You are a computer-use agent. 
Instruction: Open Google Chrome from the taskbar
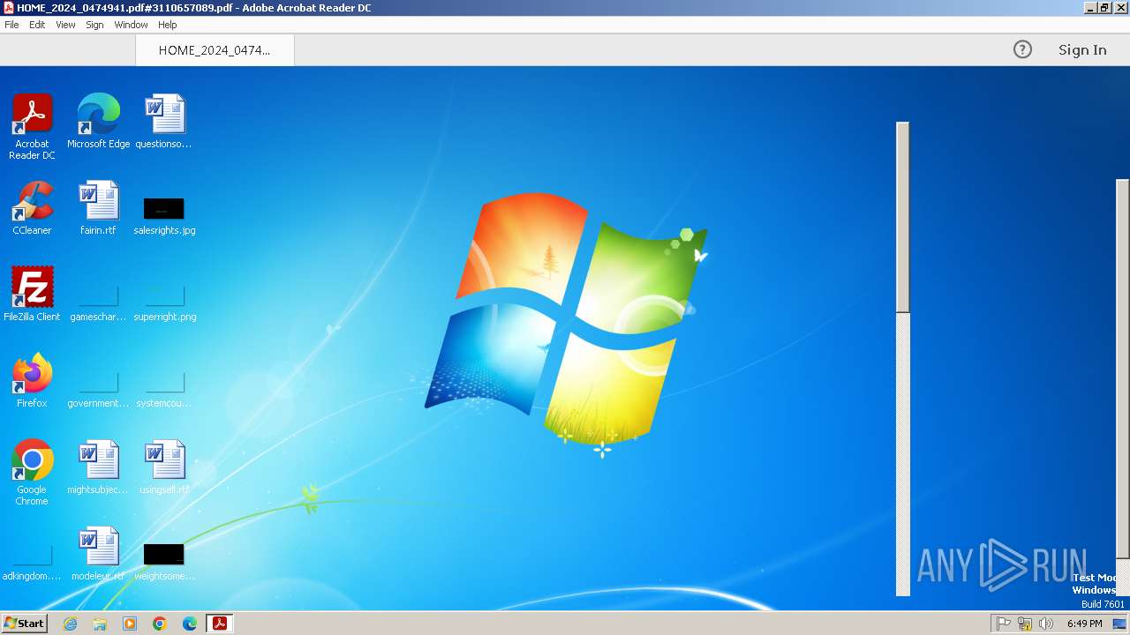point(160,624)
